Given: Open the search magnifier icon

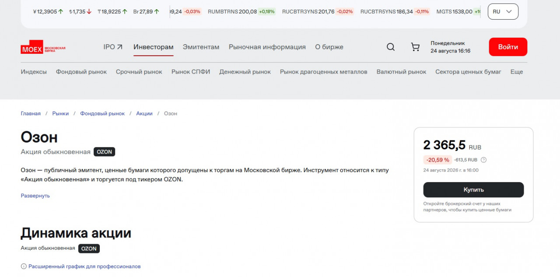Looking at the screenshot, I should tap(391, 47).
